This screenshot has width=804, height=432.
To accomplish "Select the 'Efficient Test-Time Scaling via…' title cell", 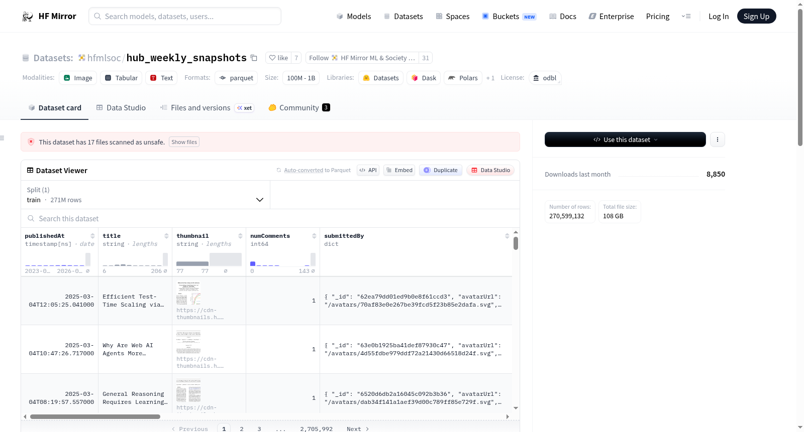I will (135, 301).
